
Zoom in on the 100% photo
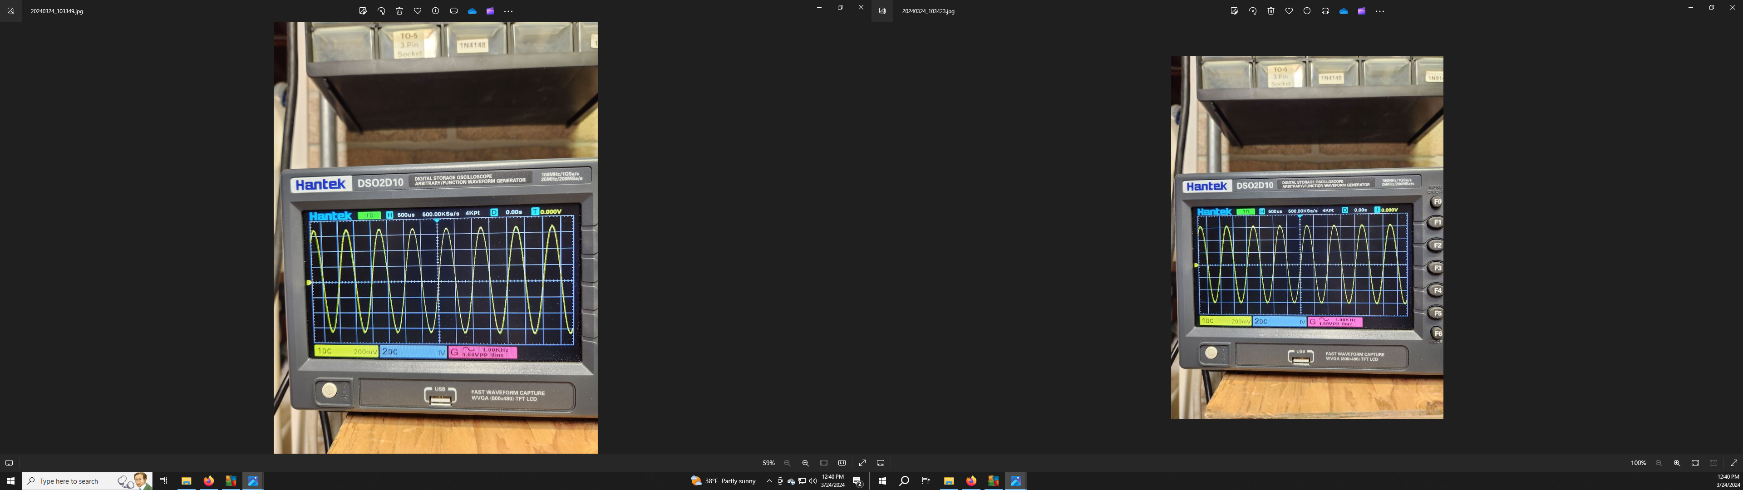[1677, 463]
